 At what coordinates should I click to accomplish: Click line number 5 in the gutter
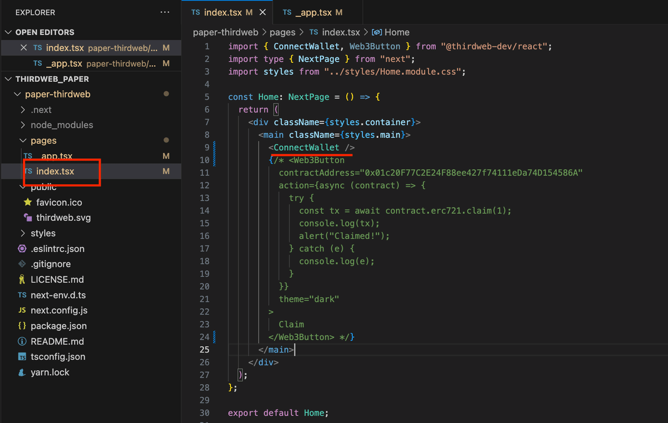(207, 97)
